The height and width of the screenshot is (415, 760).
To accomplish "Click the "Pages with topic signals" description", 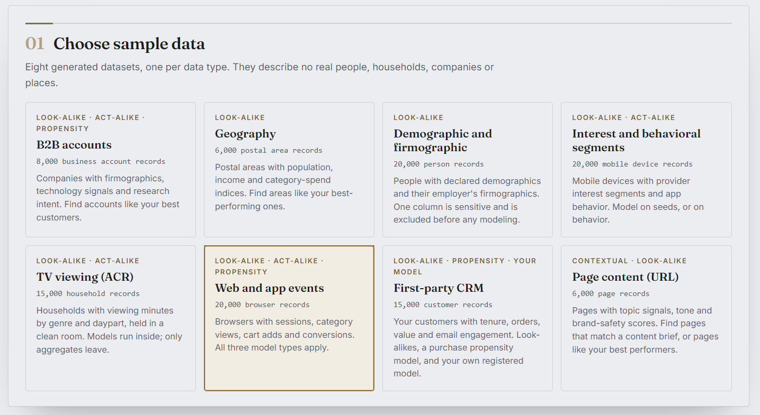I will [x=646, y=330].
